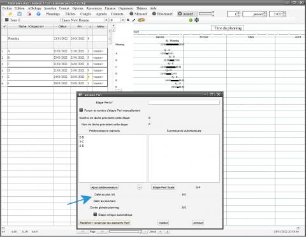Open the Insertion menu
This screenshot has height=237, width=306.
coord(50,8)
